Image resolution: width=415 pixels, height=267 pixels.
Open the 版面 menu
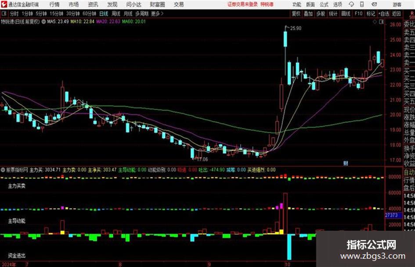tap(310, 4)
